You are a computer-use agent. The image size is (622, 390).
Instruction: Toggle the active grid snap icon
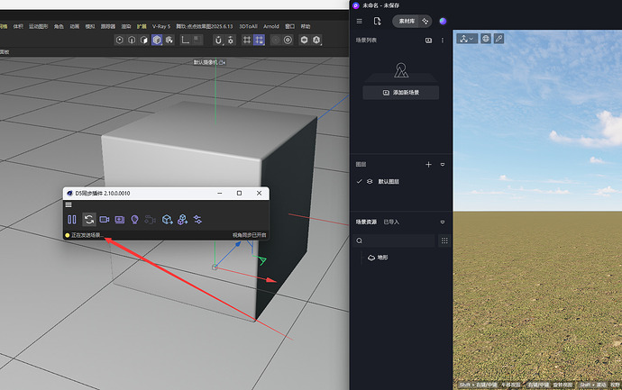tap(260, 40)
